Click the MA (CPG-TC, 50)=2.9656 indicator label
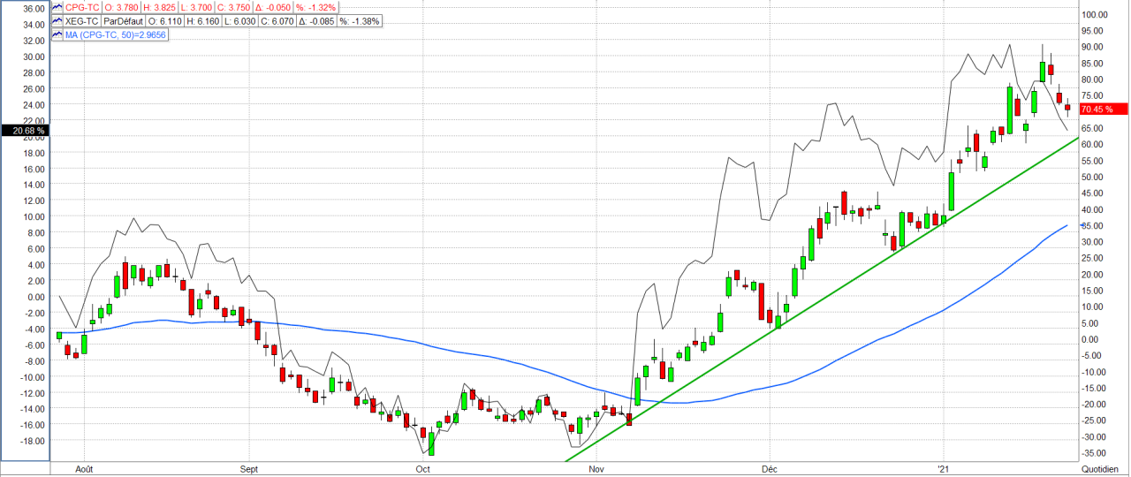 (115, 34)
